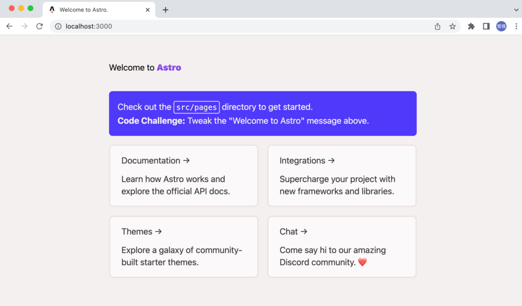Open the browser profile avatar icon
This screenshot has width=522, height=306.
pyautogui.click(x=501, y=26)
